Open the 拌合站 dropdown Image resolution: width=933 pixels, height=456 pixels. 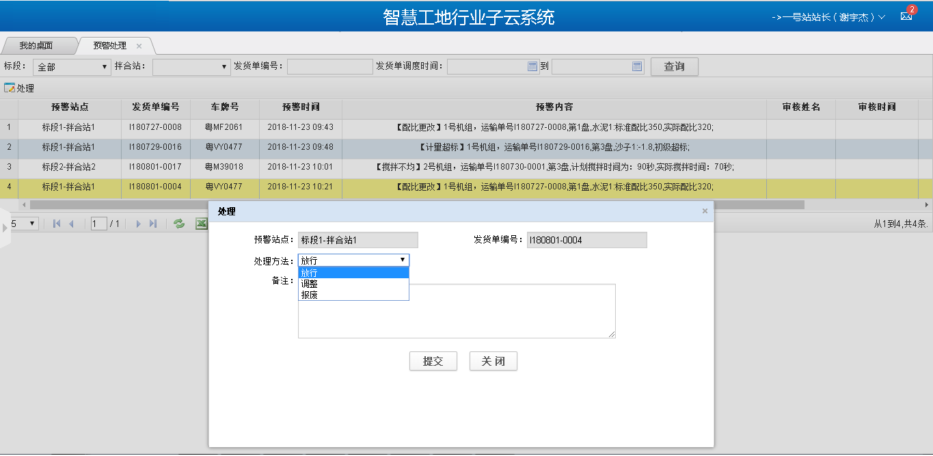pyautogui.click(x=191, y=67)
